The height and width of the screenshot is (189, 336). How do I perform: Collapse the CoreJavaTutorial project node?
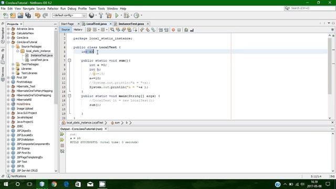8,42
